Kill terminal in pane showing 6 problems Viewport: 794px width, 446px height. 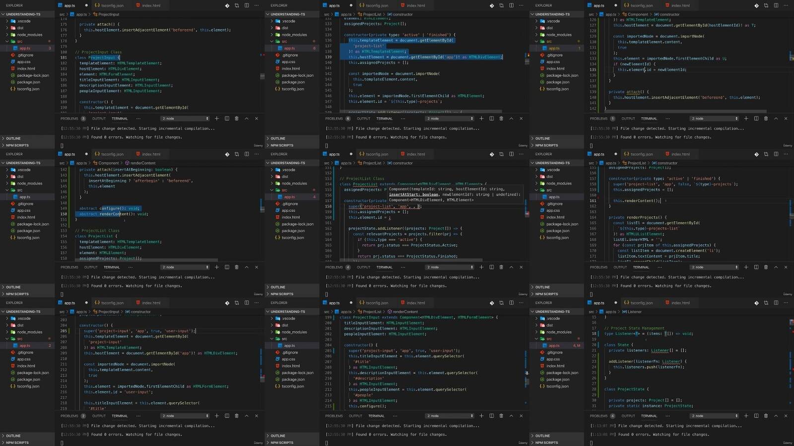point(501,119)
